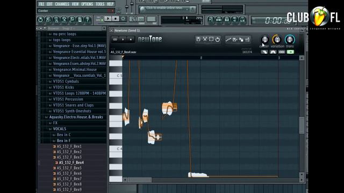Click Newtone save-as export icon
Screen dimensions: 344x193
pos(234,40)
